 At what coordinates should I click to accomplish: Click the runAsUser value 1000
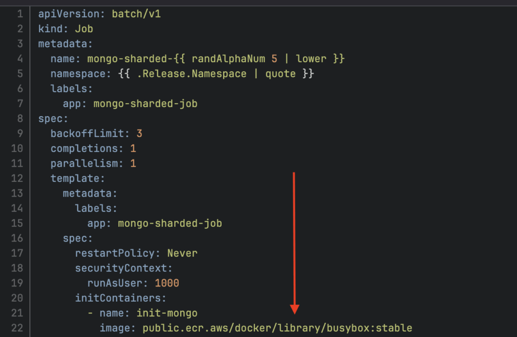(x=167, y=283)
